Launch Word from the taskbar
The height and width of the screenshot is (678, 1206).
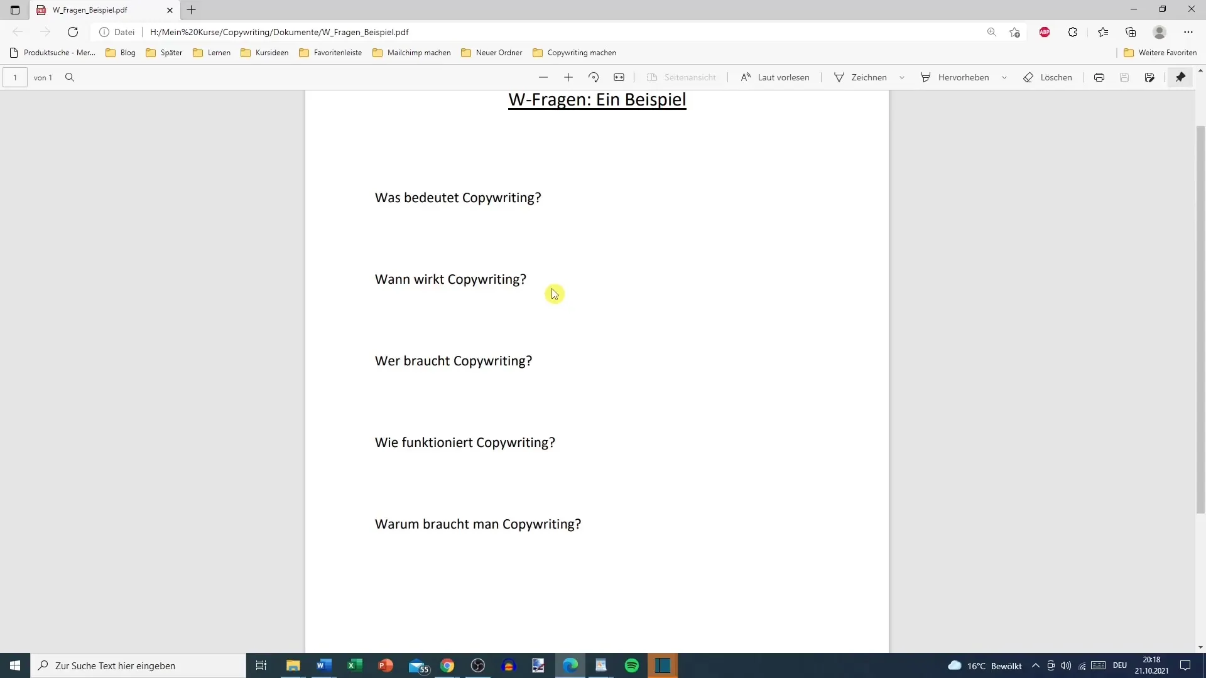324,665
